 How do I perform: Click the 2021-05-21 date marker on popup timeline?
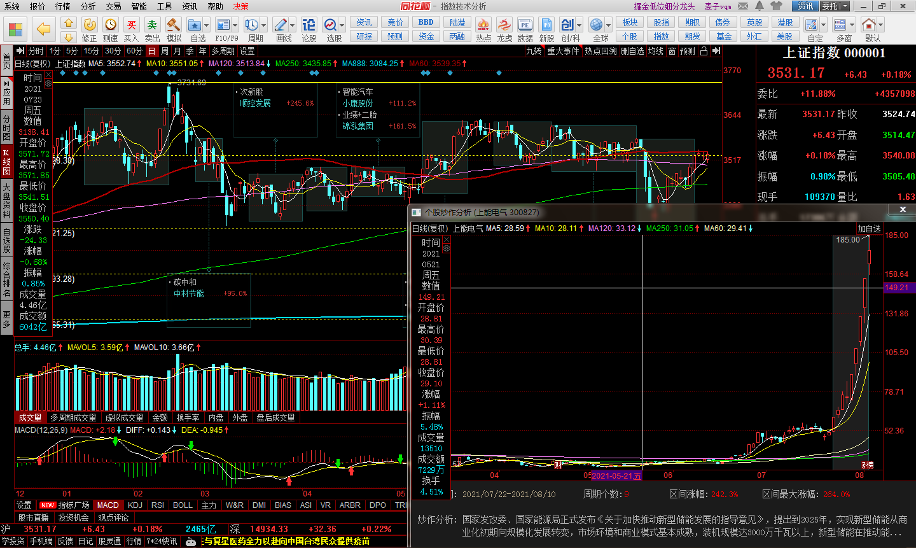coord(617,475)
